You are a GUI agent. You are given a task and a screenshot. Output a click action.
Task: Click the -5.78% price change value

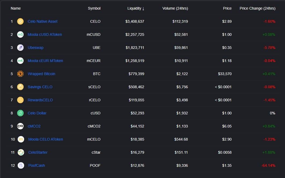pyautogui.click(x=269, y=48)
